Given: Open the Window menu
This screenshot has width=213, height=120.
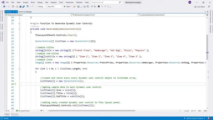Looking at the screenshot, I should coord(79,2).
